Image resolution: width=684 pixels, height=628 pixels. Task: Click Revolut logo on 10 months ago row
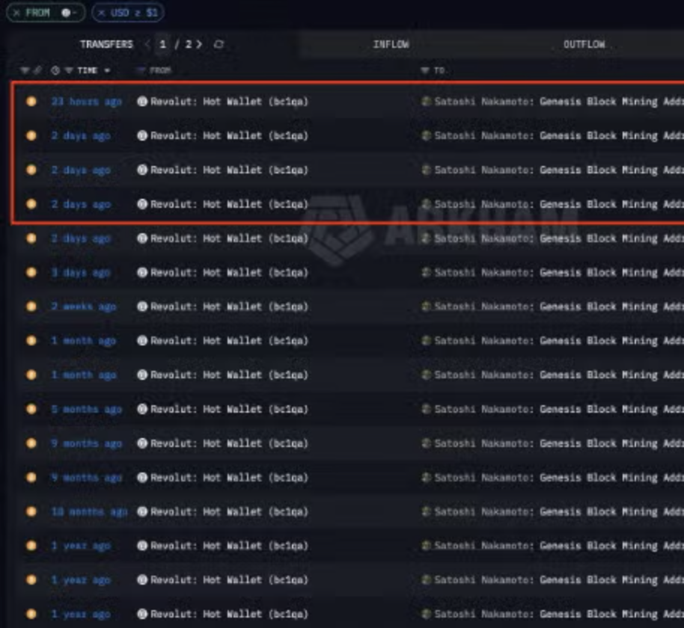click(x=142, y=511)
